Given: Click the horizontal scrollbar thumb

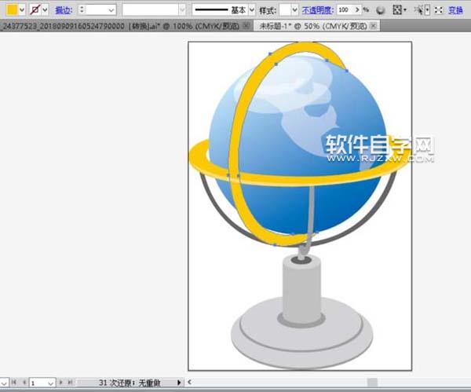Looking at the screenshot, I should pyautogui.click(x=372, y=382).
